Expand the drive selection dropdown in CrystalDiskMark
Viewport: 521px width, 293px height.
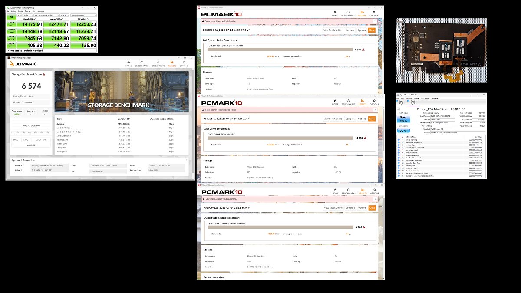(x=47, y=15)
